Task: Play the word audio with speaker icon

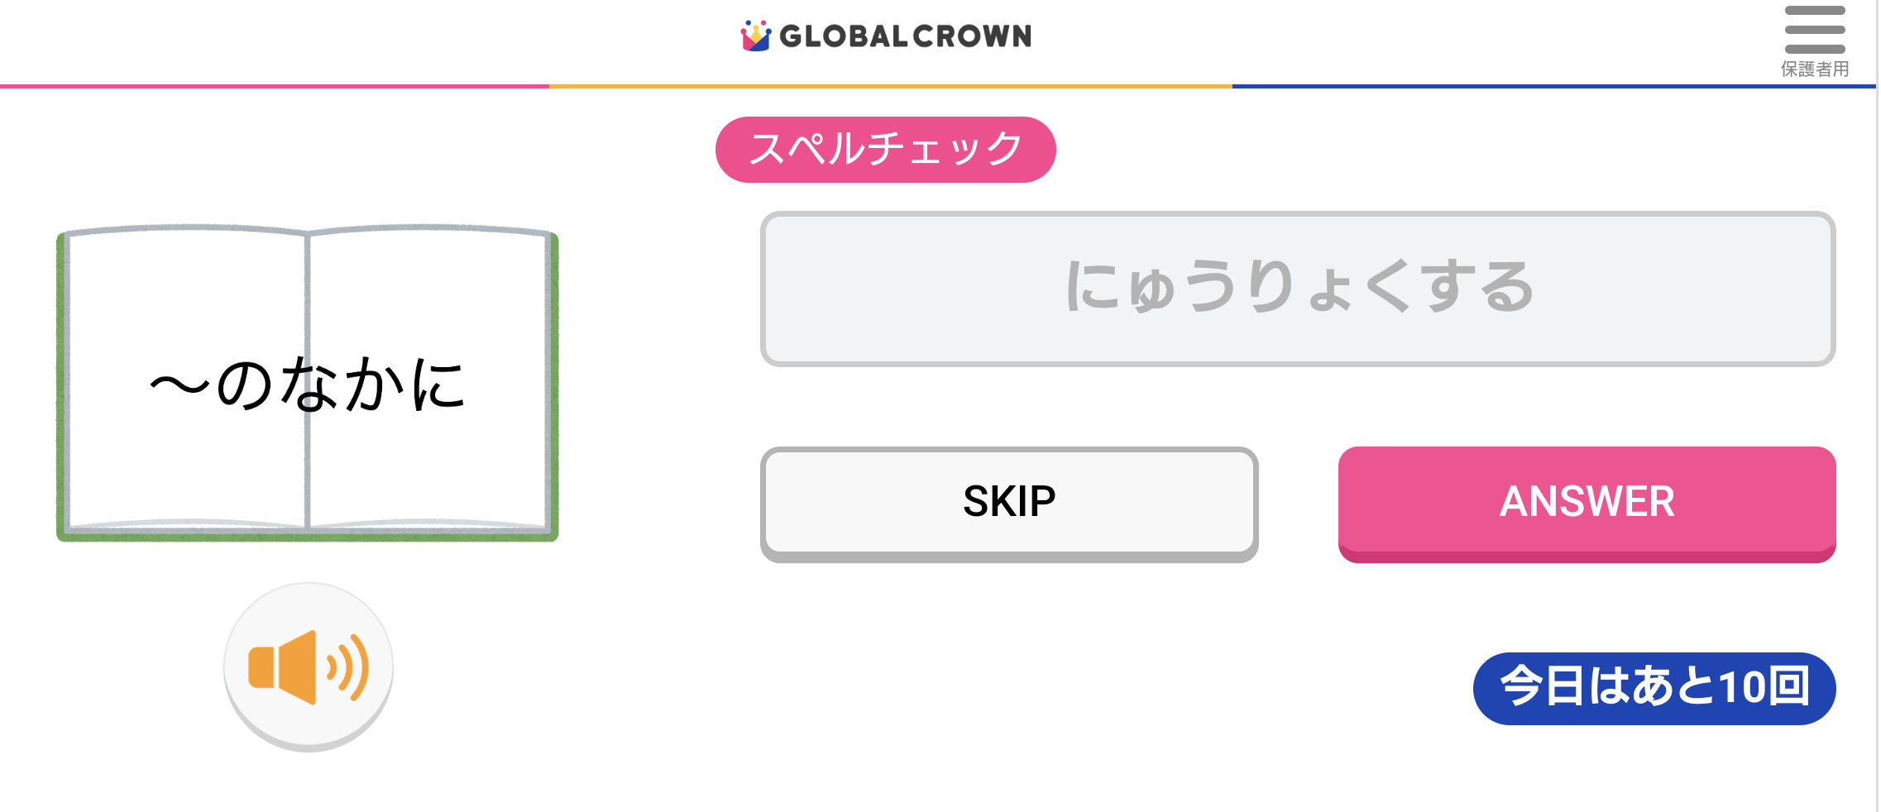Action: coord(308,666)
